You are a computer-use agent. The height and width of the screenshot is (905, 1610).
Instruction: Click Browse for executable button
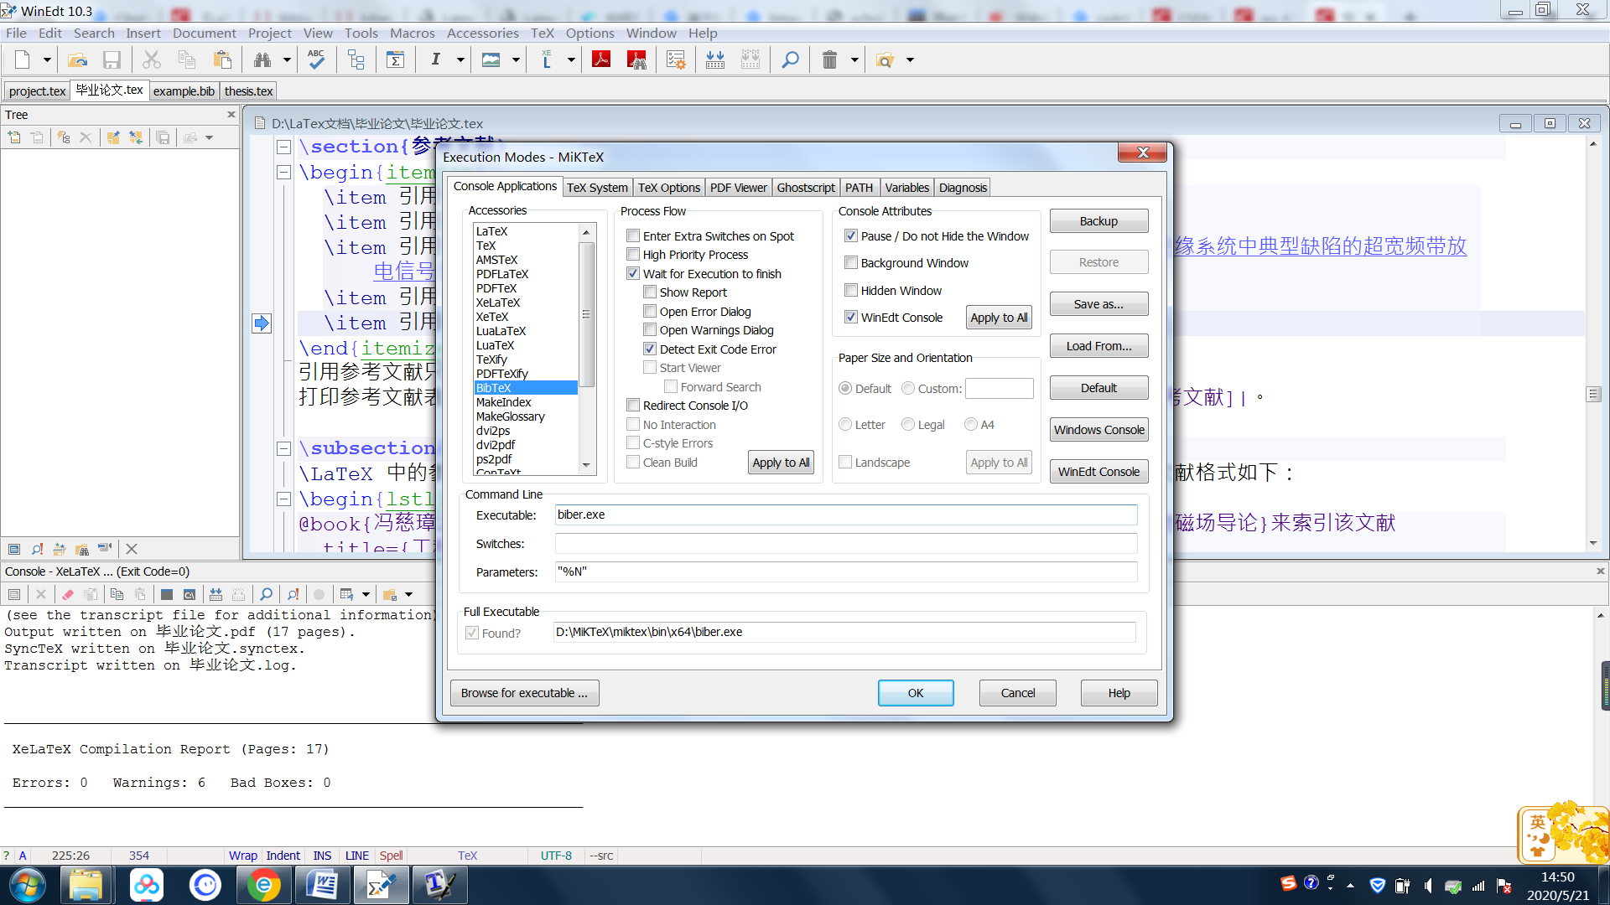(524, 693)
